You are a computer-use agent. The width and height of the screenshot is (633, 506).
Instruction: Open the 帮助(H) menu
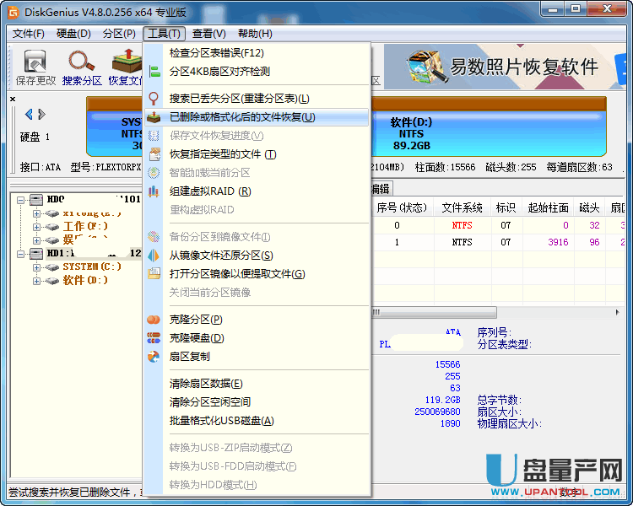[255, 34]
